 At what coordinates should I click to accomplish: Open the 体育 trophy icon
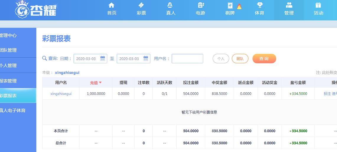[260, 5]
